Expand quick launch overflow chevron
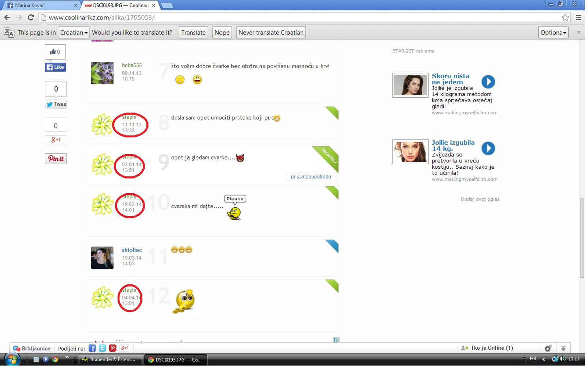The height and width of the screenshot is (367, 588). click(67, 357)
